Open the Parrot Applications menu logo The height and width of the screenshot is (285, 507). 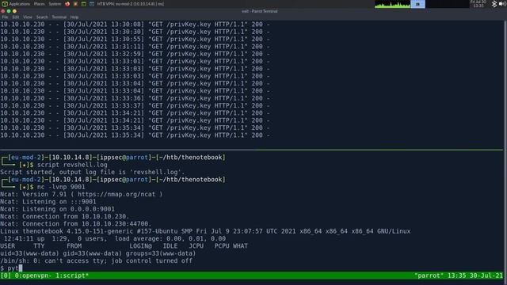(5, 4)
